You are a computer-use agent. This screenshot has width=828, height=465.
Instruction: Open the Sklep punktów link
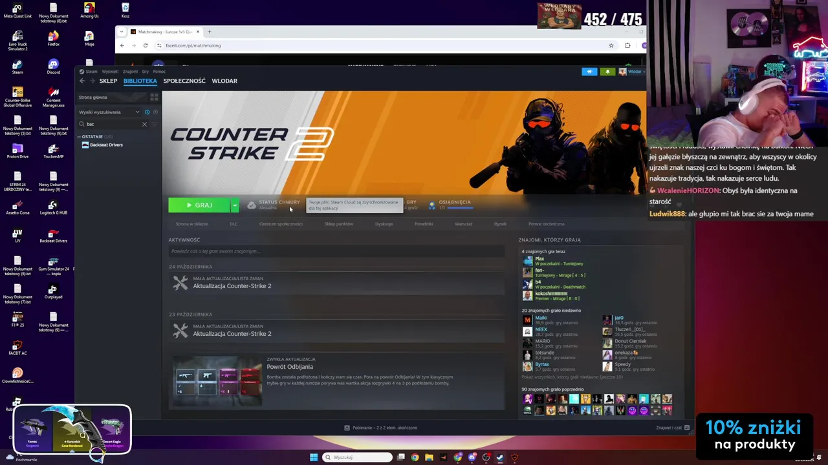(338, 224)
